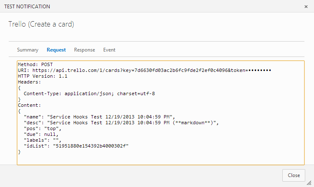This screenshot has width=314, height=187.
Task: Click the dialog resize grip corner
Action: tap(309, 182)
